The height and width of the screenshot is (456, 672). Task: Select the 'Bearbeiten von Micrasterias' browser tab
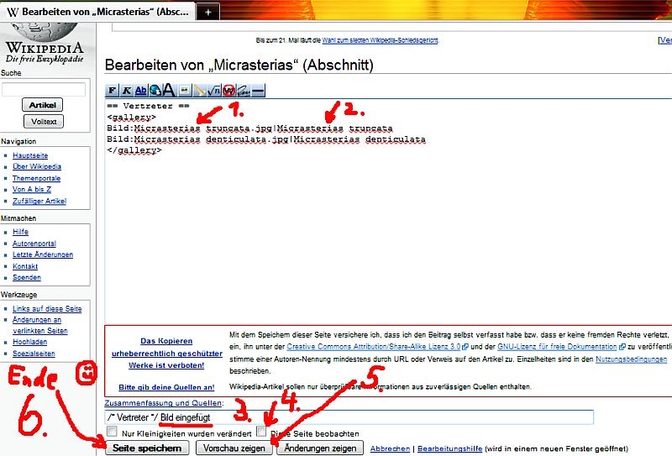[x=99, y=12]
